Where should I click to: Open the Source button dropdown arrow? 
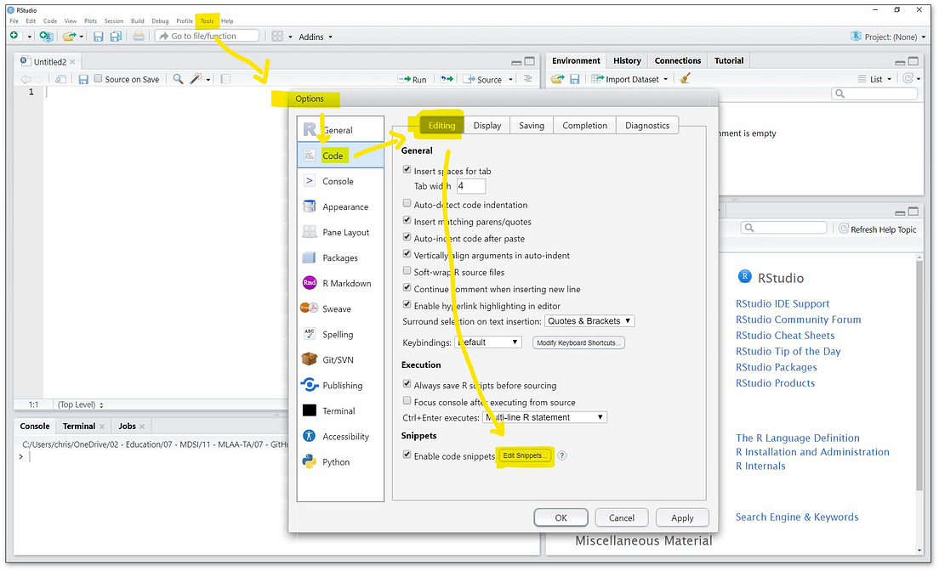tap(511, 79)
